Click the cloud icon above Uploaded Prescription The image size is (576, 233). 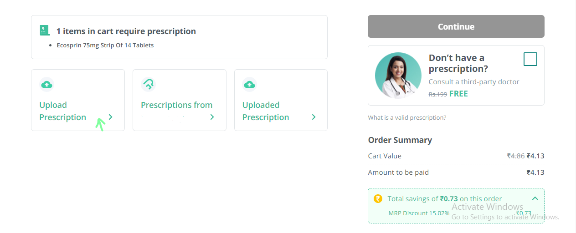[249, 84]
